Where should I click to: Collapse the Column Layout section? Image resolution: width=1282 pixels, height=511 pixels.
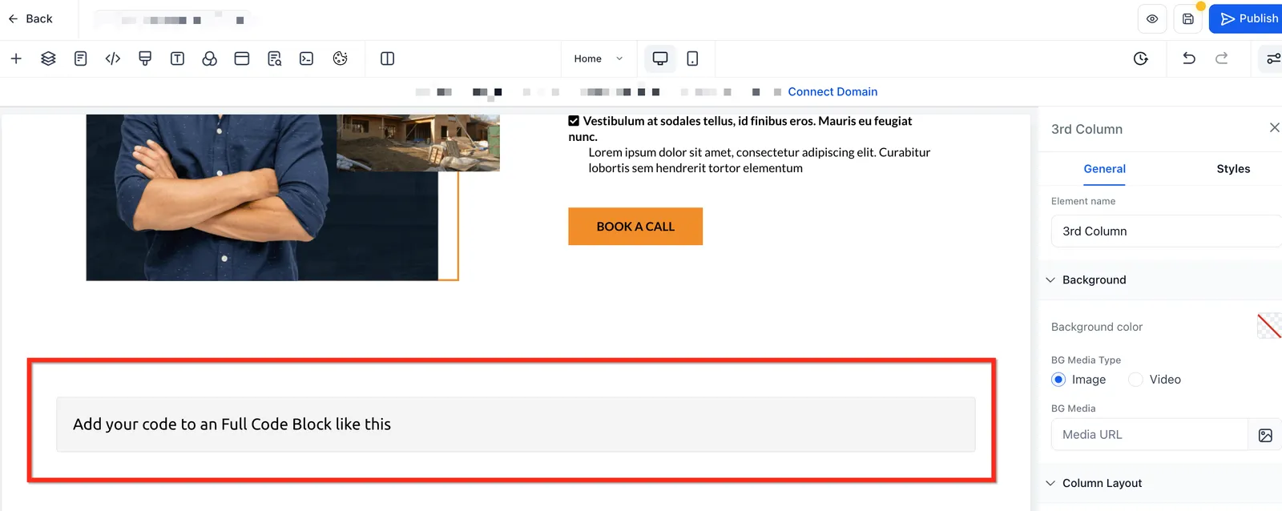click(1050, 483)
